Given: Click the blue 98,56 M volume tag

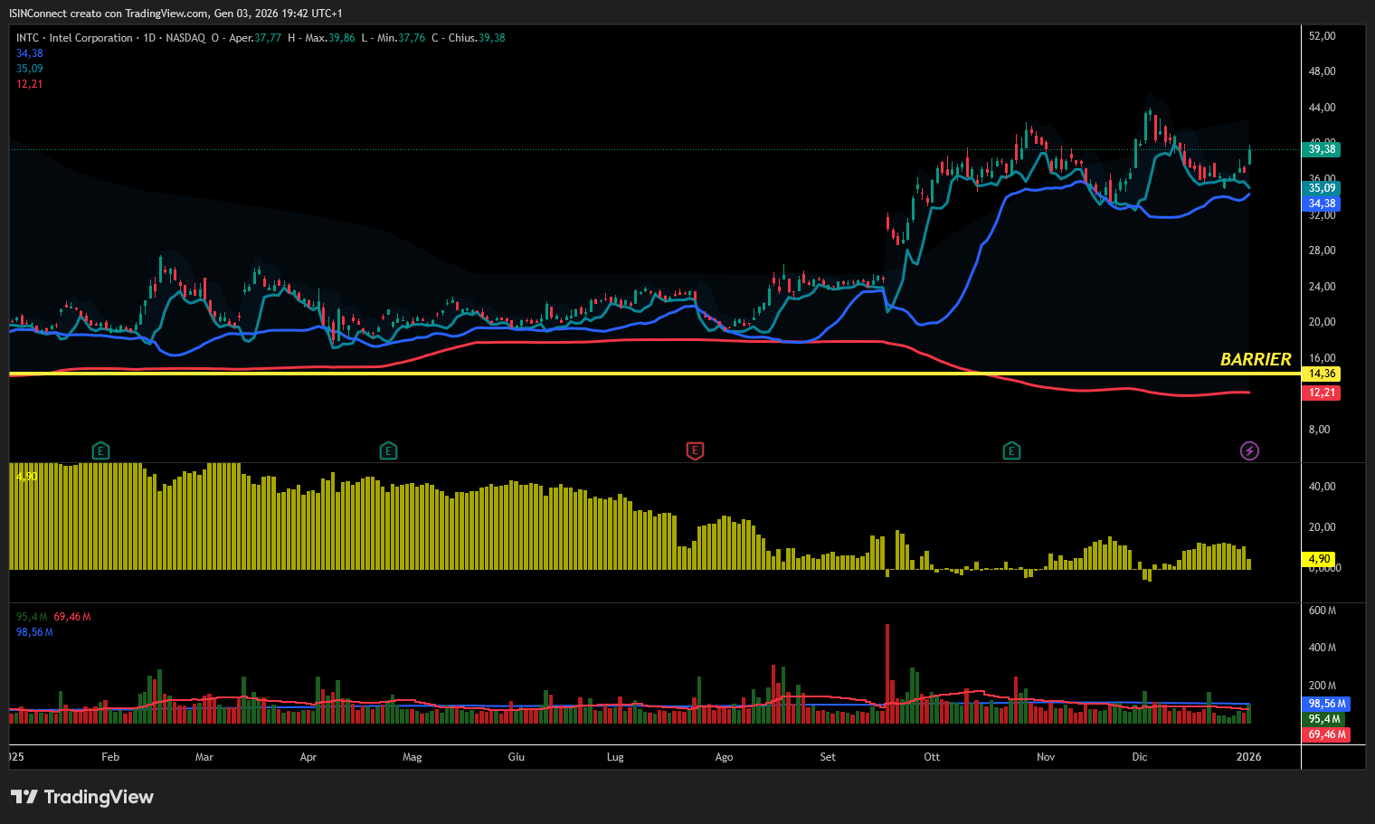Looking at the screenshot, I should coord(1327,704).
